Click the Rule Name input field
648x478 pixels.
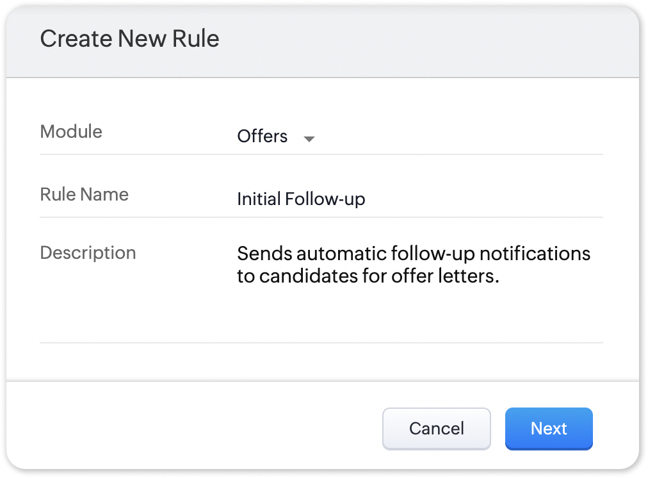tap(416, 199)
